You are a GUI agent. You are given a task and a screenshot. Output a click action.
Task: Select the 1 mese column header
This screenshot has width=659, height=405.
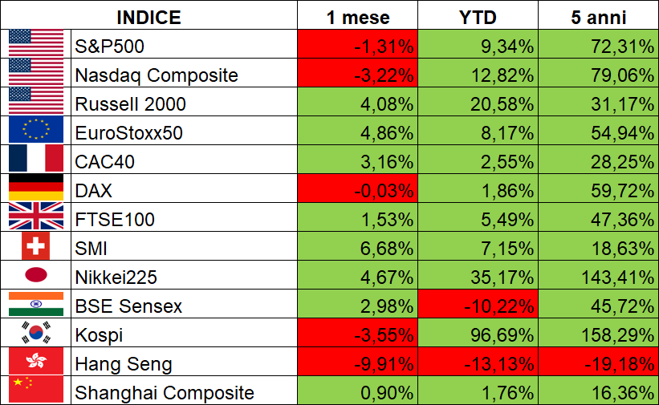(358, 17)
